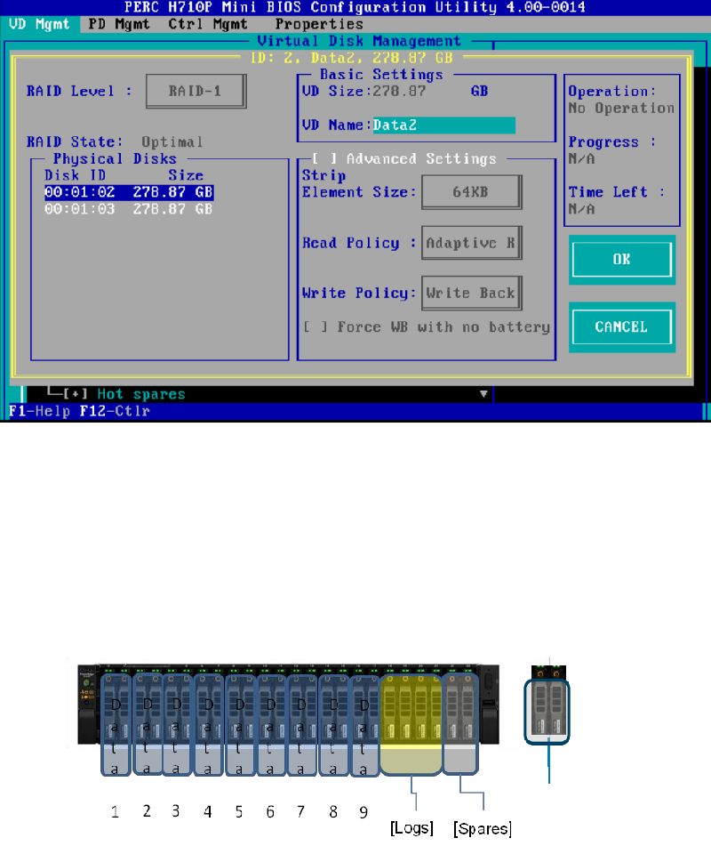Open the Strip Element Size 64KB selector
Viewport: 711px width, 846px height.
(472, 192)
